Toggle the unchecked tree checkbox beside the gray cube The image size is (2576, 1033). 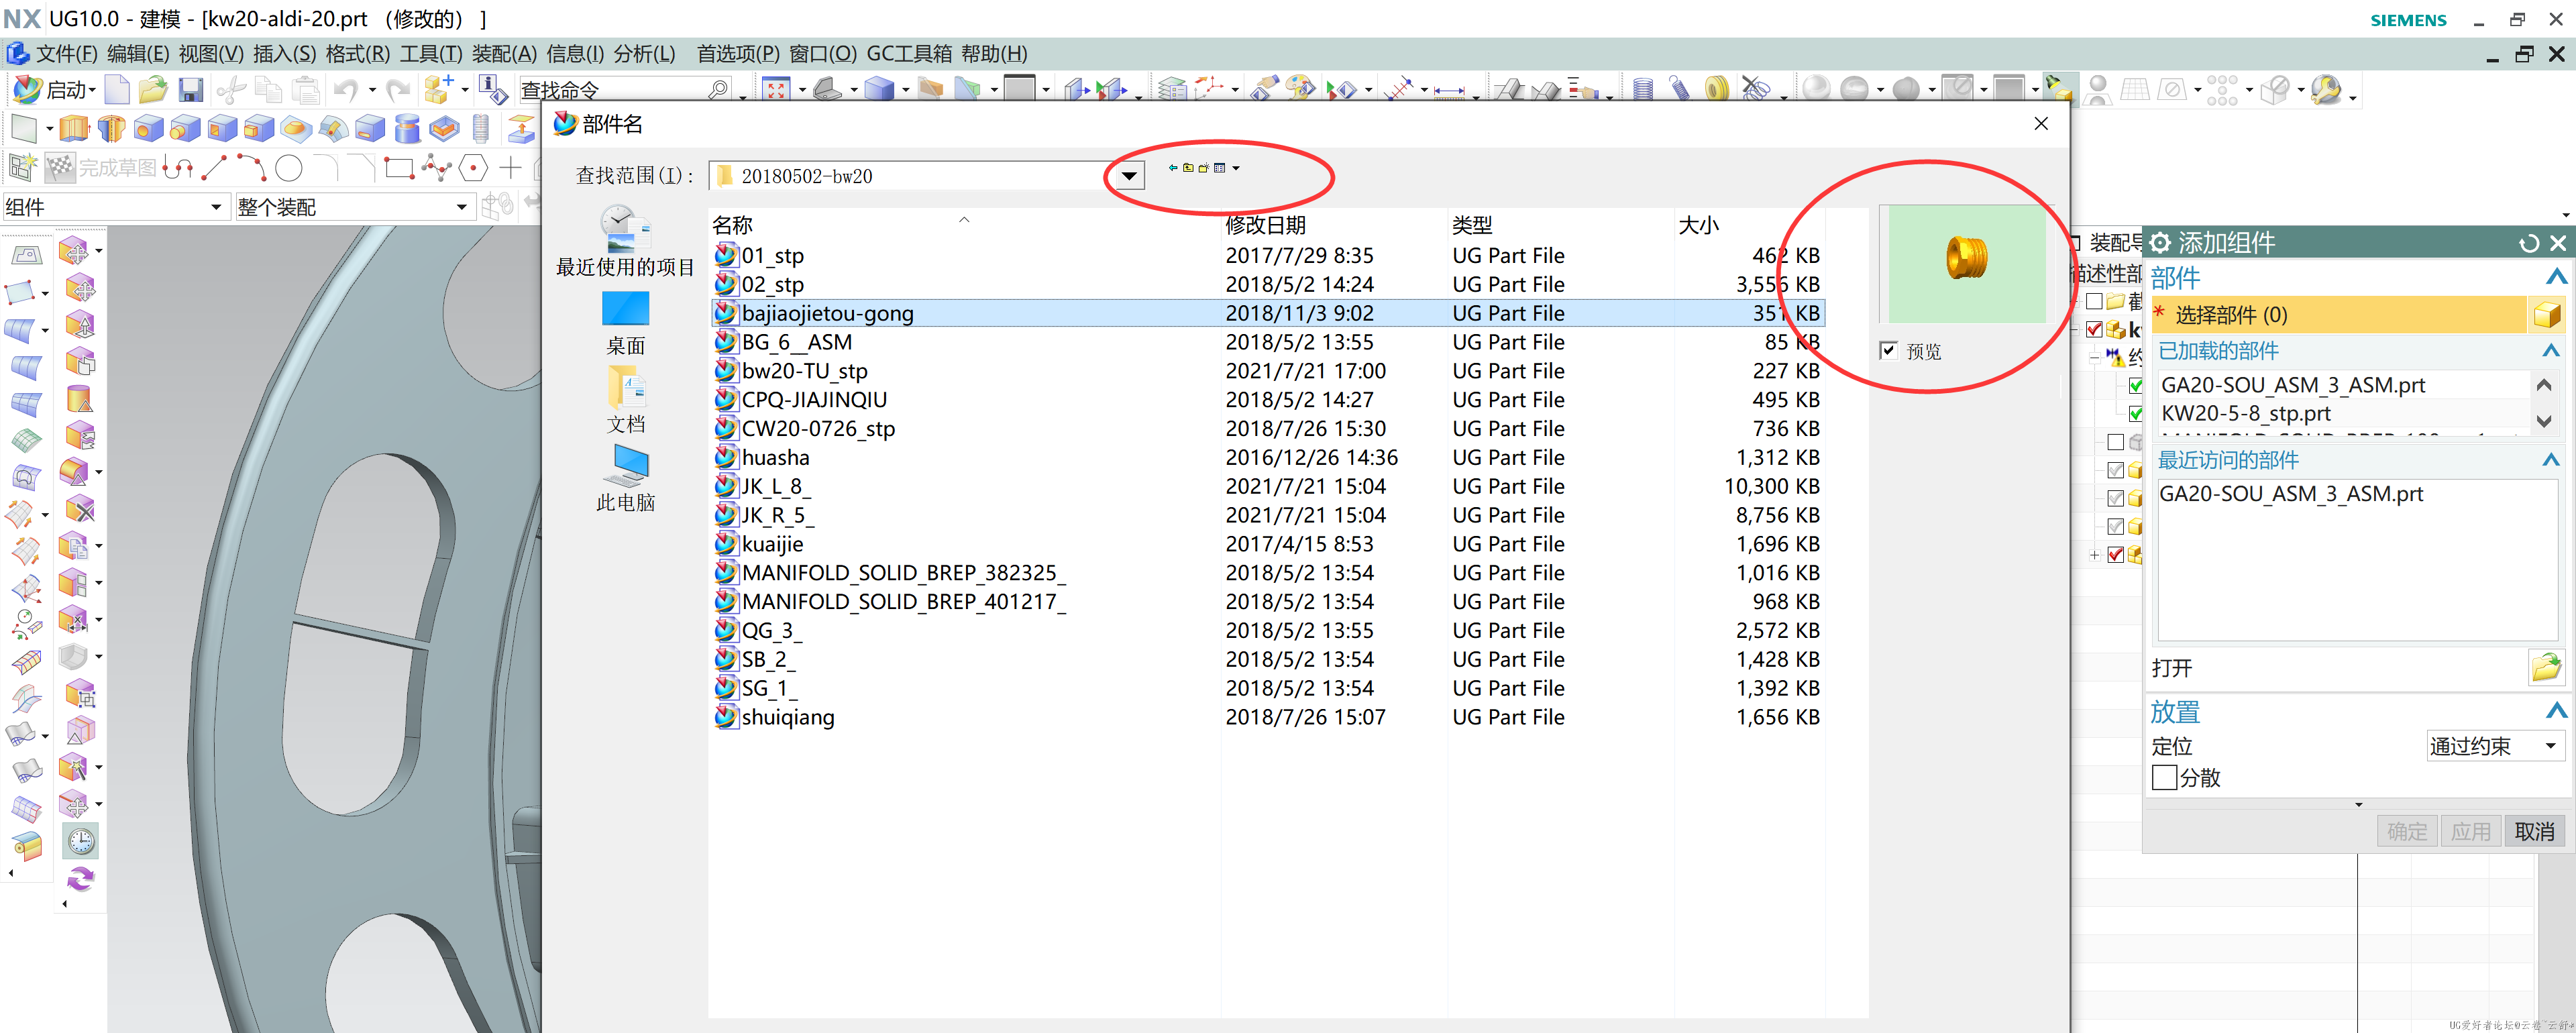pos(2115,442)
